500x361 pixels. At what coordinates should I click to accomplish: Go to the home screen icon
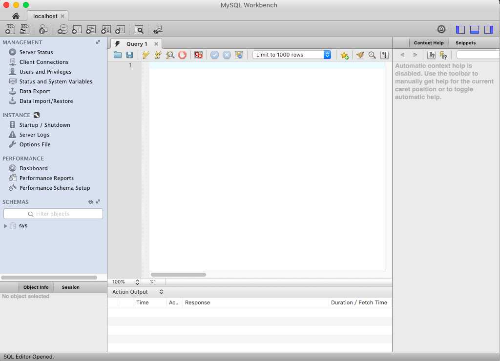16,16
